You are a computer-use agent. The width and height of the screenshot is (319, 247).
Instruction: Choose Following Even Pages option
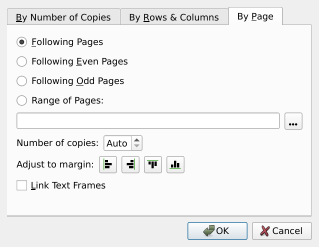(x=21, y=62)
